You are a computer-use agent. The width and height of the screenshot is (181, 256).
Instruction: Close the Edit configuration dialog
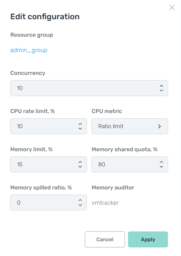[172, 8]
